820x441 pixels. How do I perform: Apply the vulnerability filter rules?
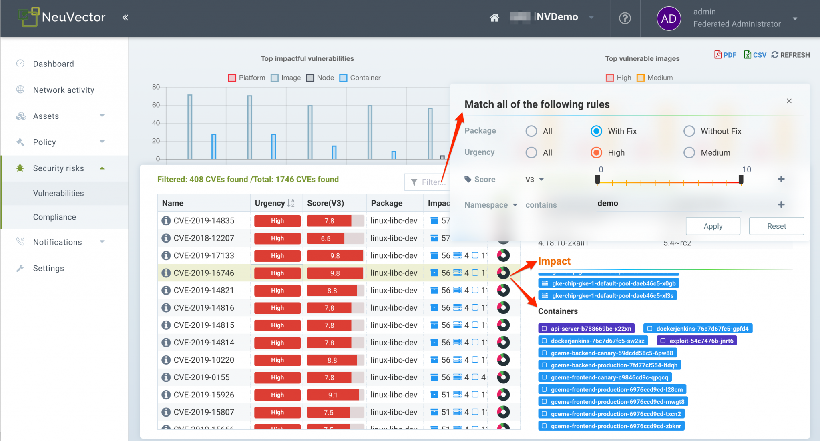tap(713, 226)
